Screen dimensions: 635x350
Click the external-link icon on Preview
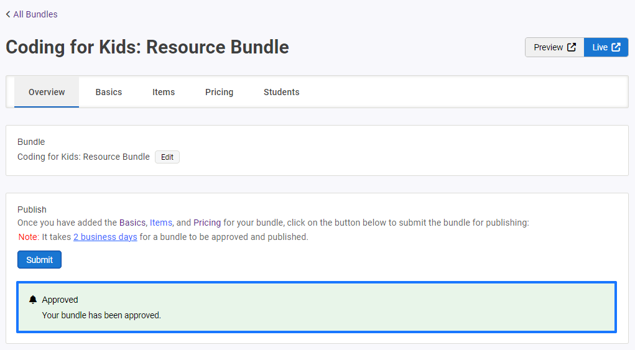click(572, 47)
